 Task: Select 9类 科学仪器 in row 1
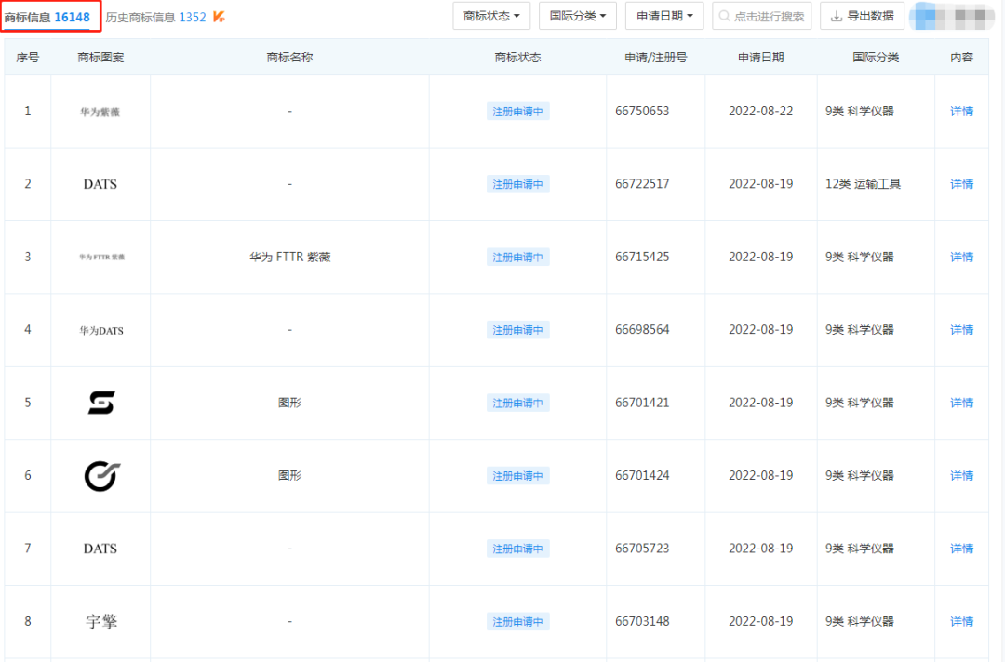click(860, 112)
